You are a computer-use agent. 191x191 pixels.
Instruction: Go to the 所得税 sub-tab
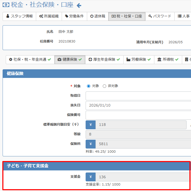tap(168, 59)
